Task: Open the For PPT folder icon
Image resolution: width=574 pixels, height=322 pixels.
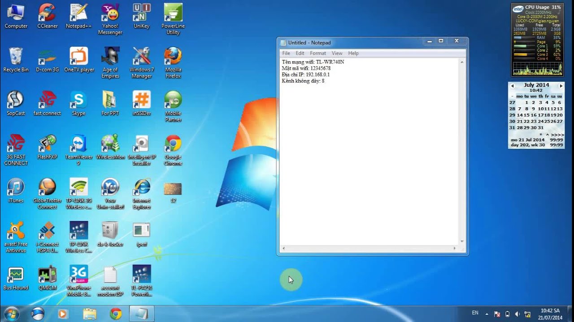Action: 110,104
